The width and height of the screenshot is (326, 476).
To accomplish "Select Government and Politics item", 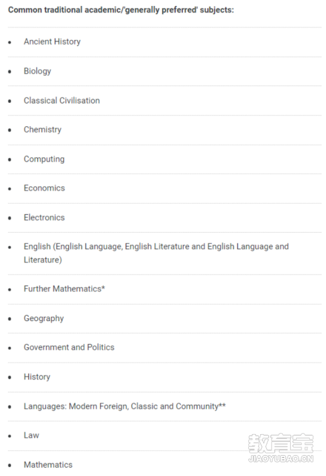I will tap(69, 347).
